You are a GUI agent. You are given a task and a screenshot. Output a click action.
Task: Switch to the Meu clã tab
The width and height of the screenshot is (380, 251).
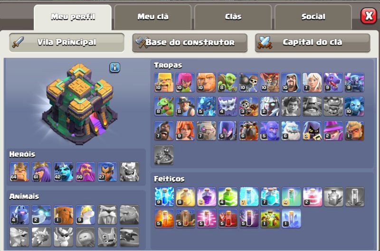[x=153, y=17]
